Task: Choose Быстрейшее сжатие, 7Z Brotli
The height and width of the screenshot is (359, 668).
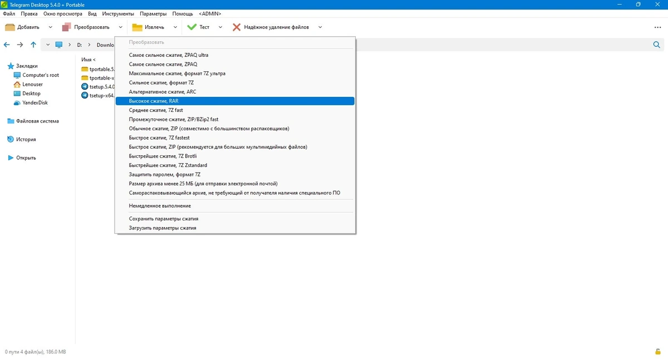Action: point(235,156)
